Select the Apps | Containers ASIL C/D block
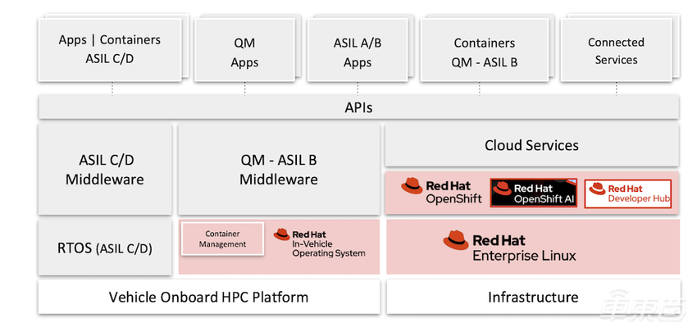Image resolution: width=697 pixels, height=332 pixels. coord(109,49)
